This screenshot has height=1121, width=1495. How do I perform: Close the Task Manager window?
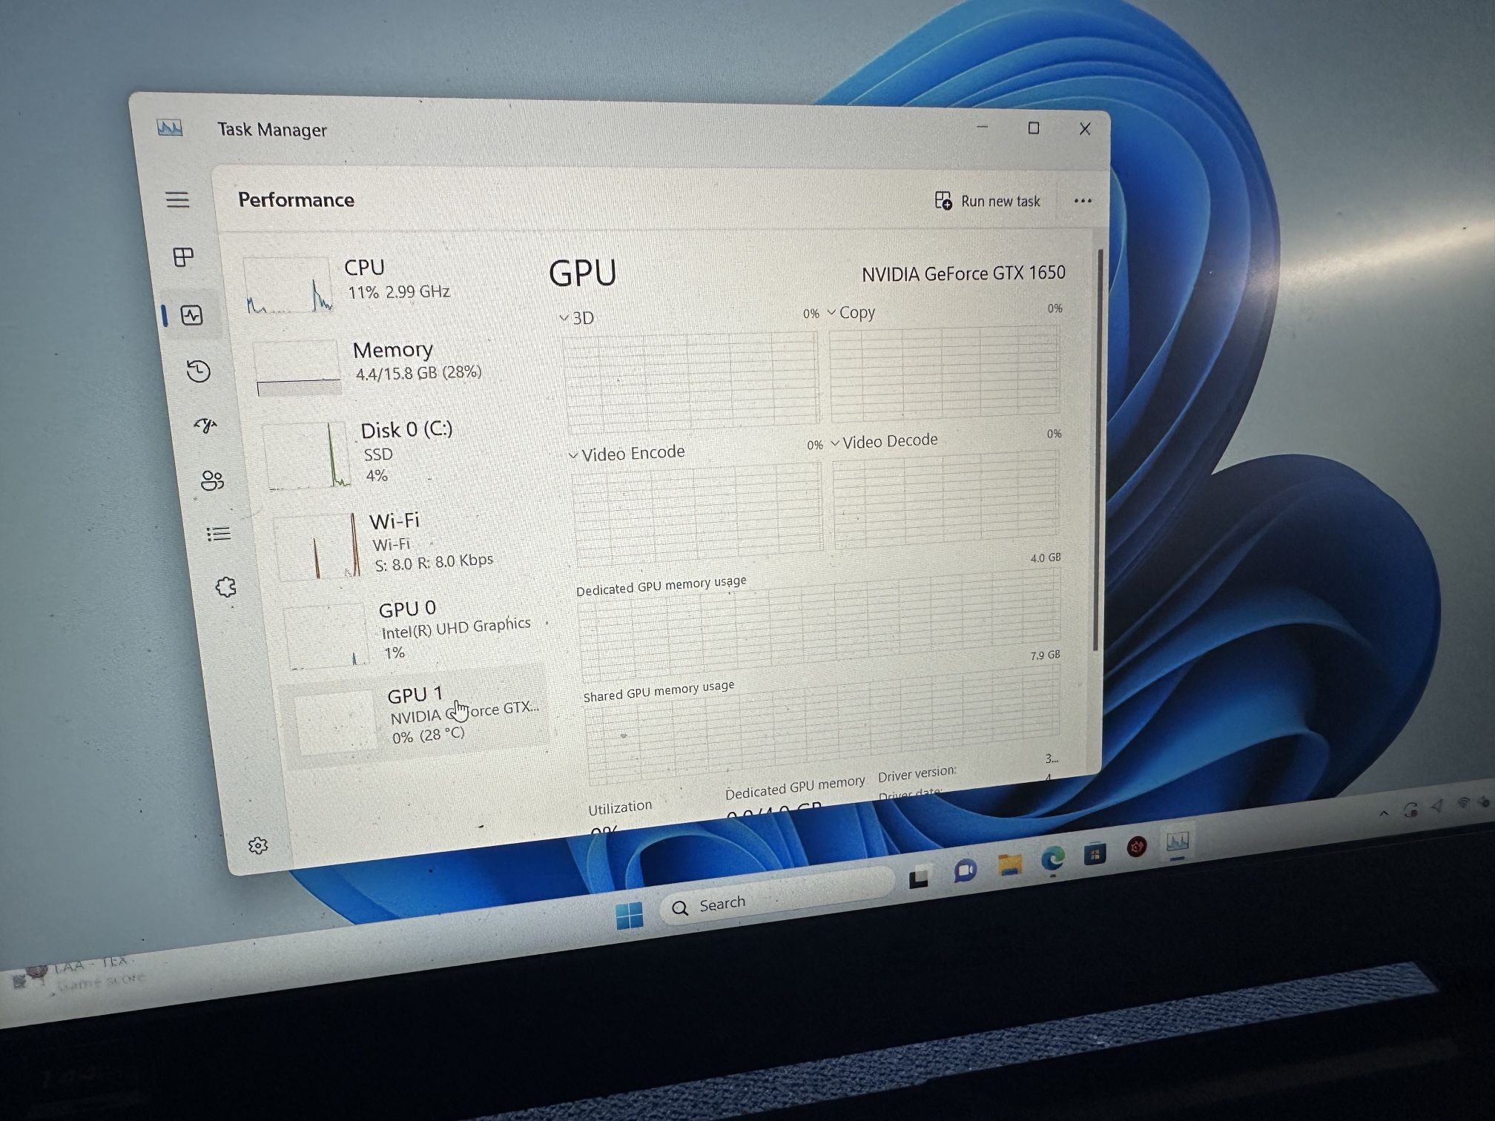point(1085,129)
